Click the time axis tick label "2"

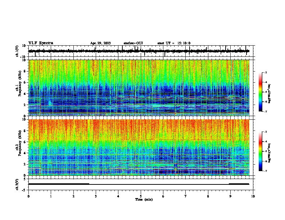point(73,196)
